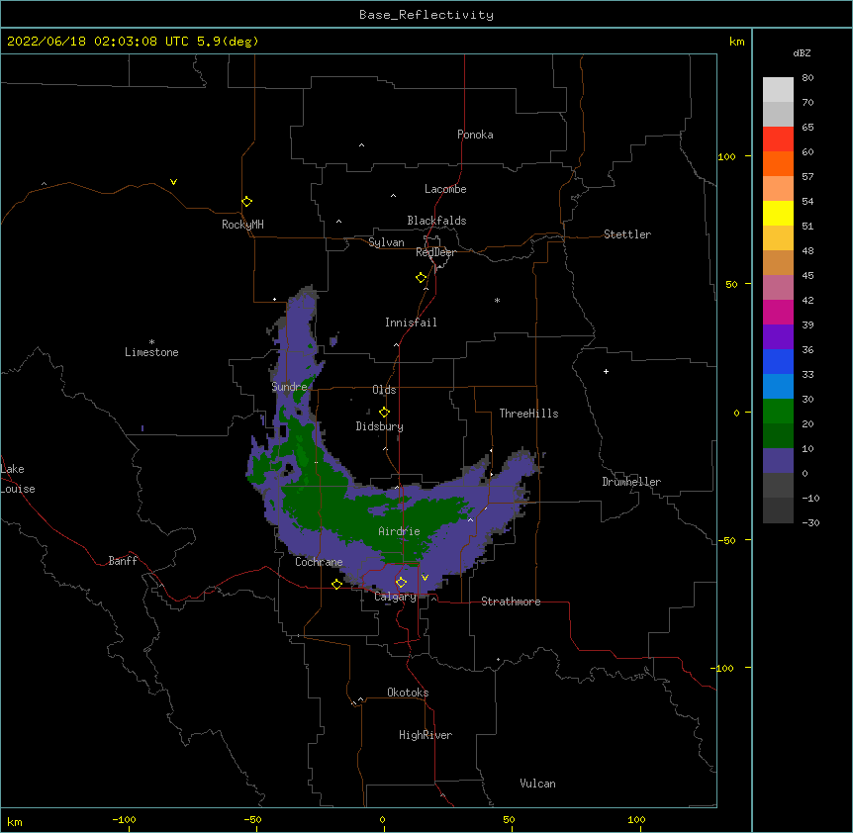Click the timestamp 2022/06/18 02:03:08 UTC
853x833 pixels.
(x=98, y=42)
